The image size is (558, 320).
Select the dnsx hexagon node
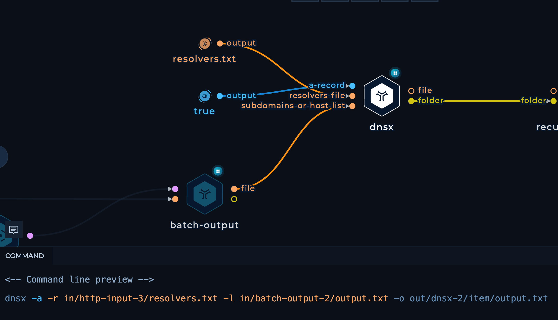[382, 96]
